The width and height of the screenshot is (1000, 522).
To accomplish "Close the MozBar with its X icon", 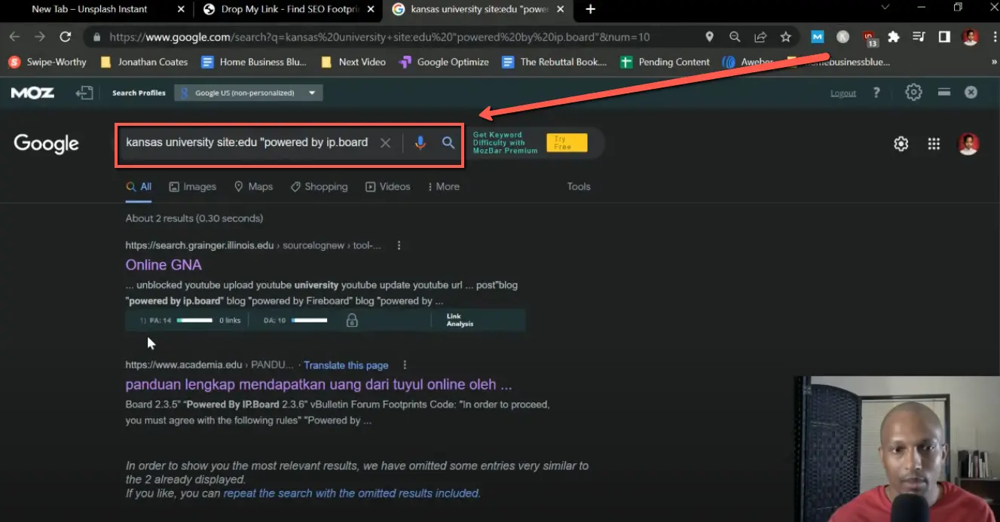I will coord(971,92).
